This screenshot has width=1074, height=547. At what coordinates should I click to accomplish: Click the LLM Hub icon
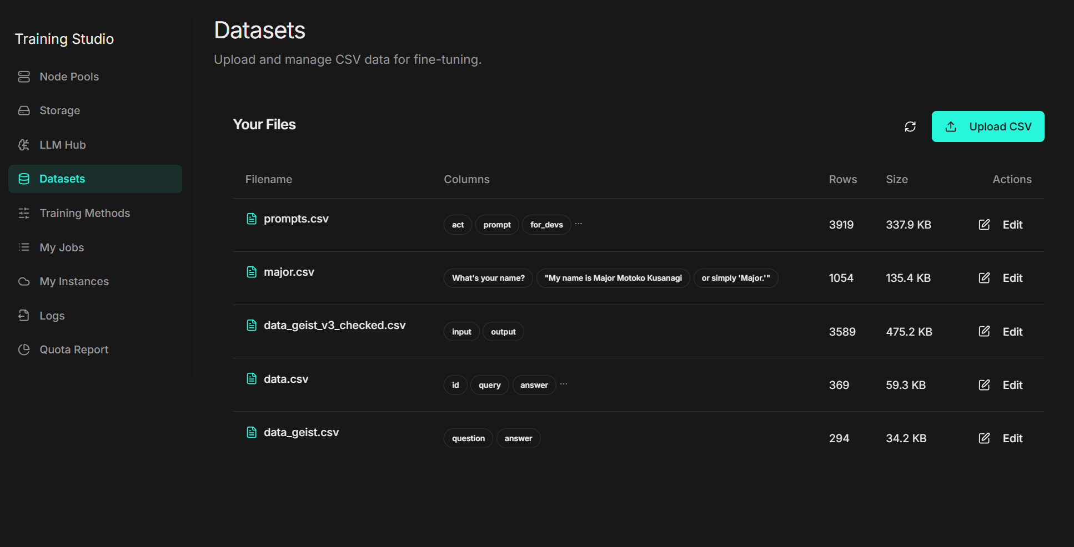24,144
